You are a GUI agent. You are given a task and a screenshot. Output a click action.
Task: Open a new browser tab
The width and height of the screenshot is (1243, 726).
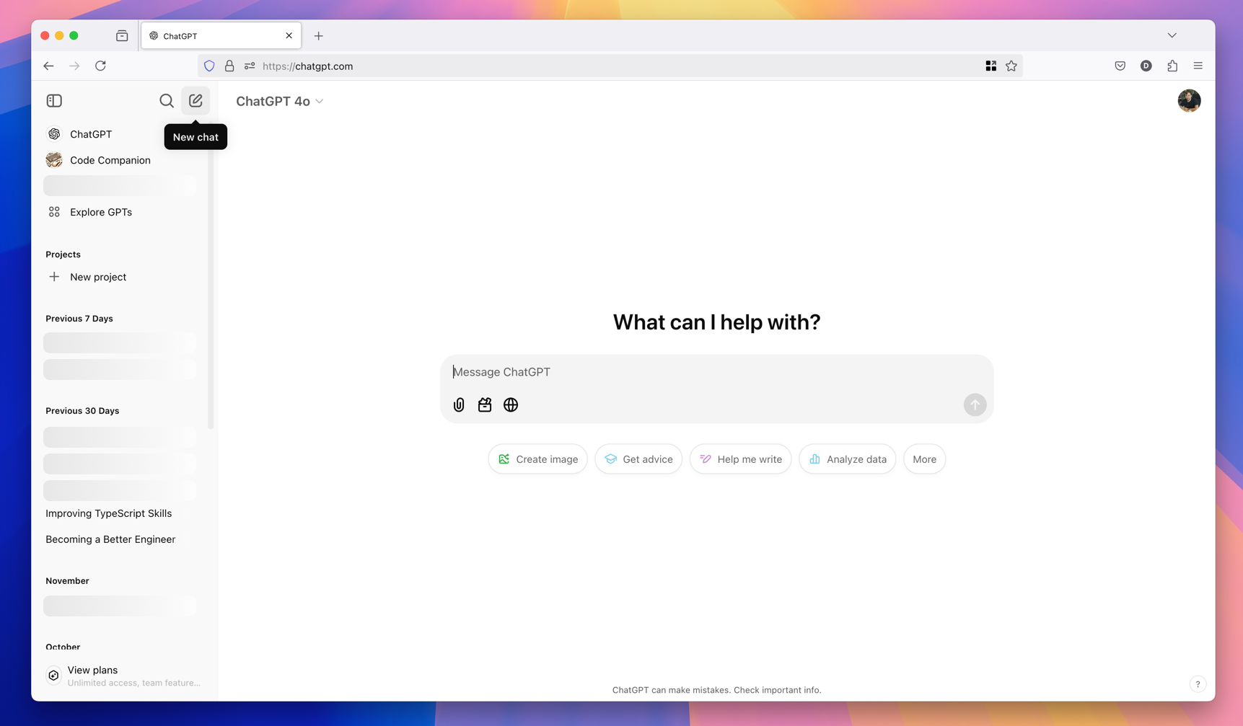coord(318,36)
